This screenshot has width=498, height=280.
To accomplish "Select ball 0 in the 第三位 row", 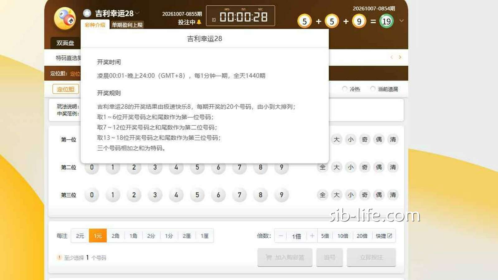I will [92, 195].
